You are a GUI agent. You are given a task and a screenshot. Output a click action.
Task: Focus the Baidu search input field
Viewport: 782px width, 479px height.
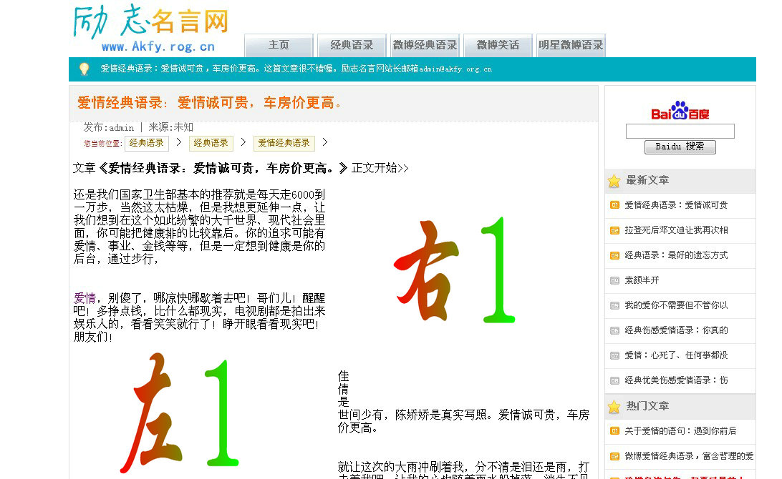(x=680, y=132)
